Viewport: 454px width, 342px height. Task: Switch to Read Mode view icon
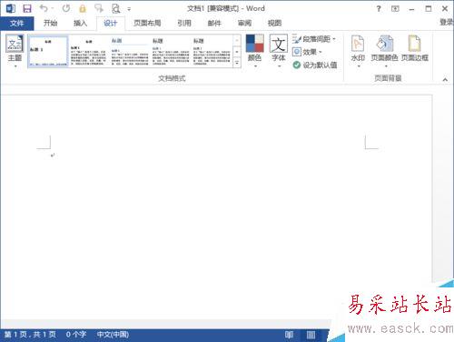pos(289,335)
